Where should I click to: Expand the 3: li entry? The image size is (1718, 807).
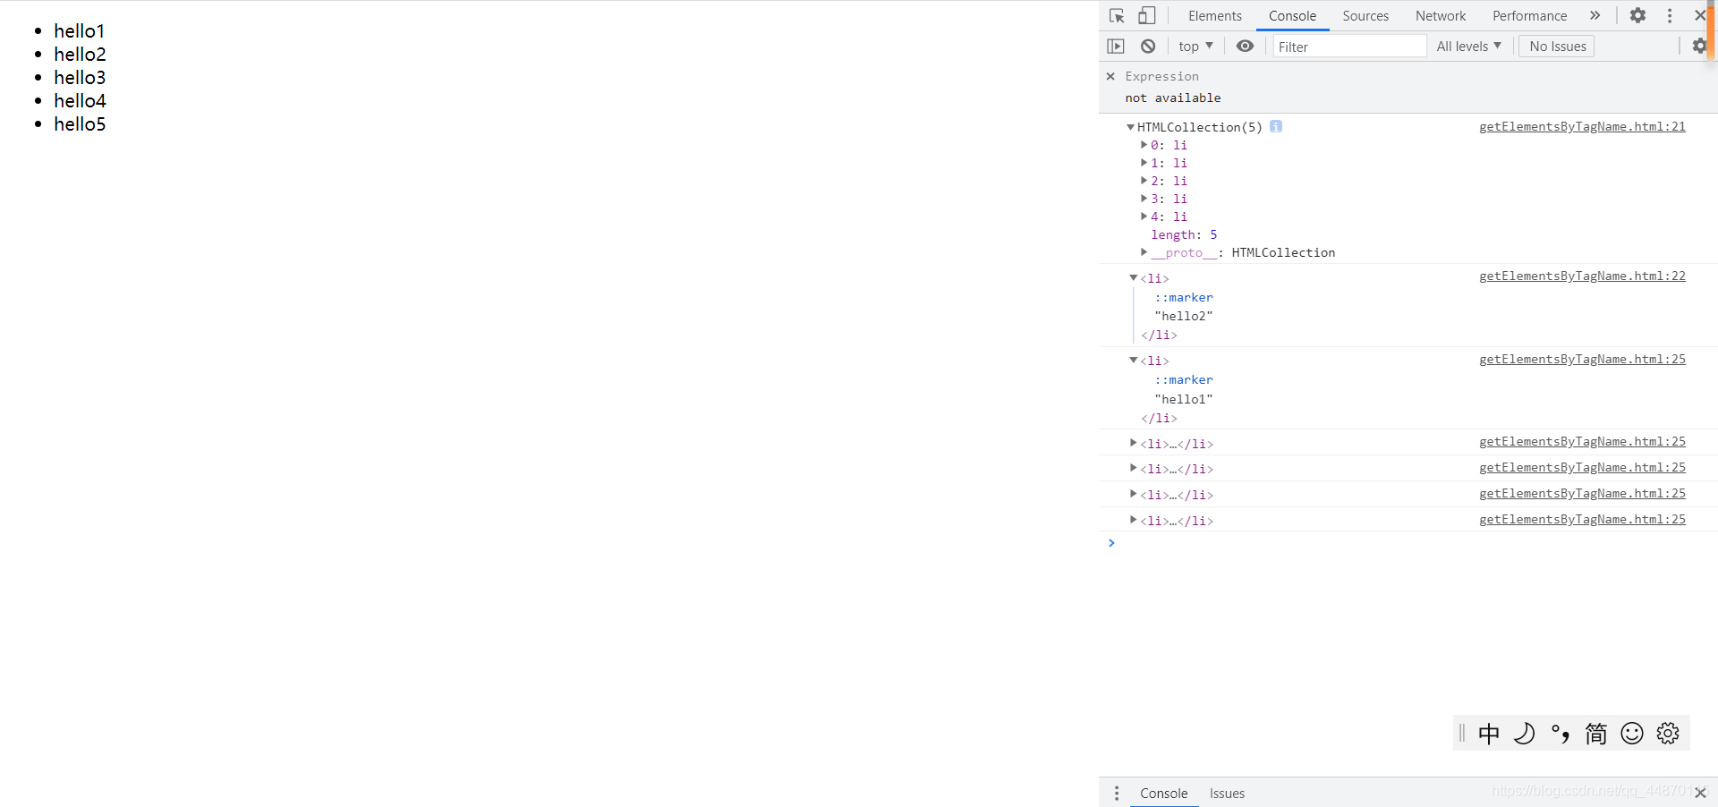pos(1144,198)
